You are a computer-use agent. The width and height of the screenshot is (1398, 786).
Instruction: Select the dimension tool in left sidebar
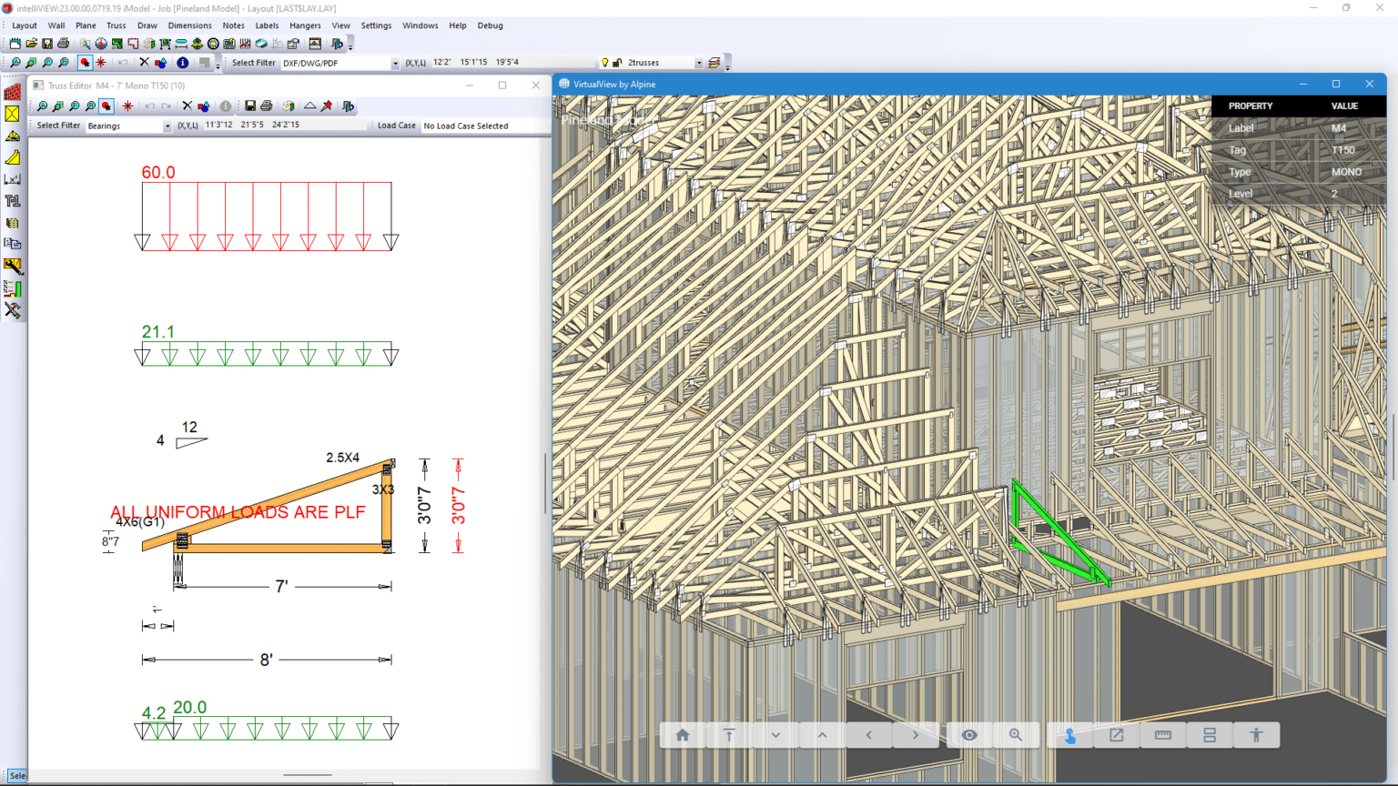(x=13, y=179)
